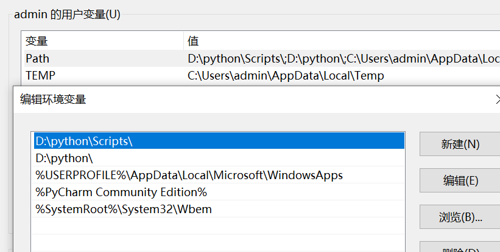Click the admin 的用户变量(U) group label
Viewport: 500px width, 252px height.
tap(67, 15)
